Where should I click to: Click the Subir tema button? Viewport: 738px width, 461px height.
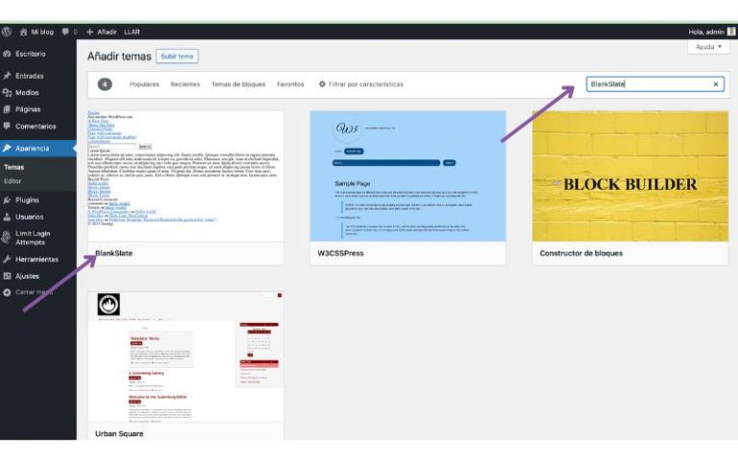tap(177, 56)
